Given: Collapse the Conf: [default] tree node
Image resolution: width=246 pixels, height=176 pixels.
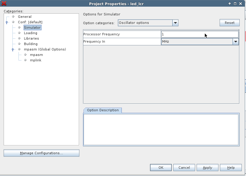Looking at the screenshot, I should tap(7, 22).
